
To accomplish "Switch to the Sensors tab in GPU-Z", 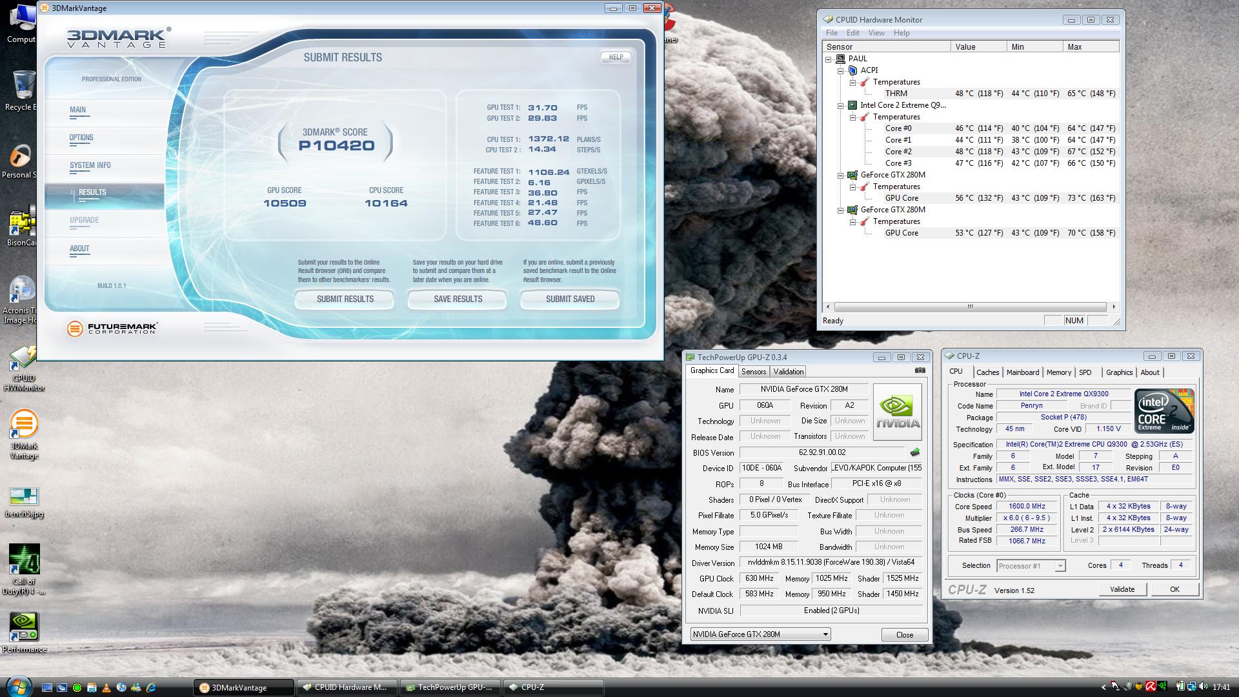I will 754,372.
